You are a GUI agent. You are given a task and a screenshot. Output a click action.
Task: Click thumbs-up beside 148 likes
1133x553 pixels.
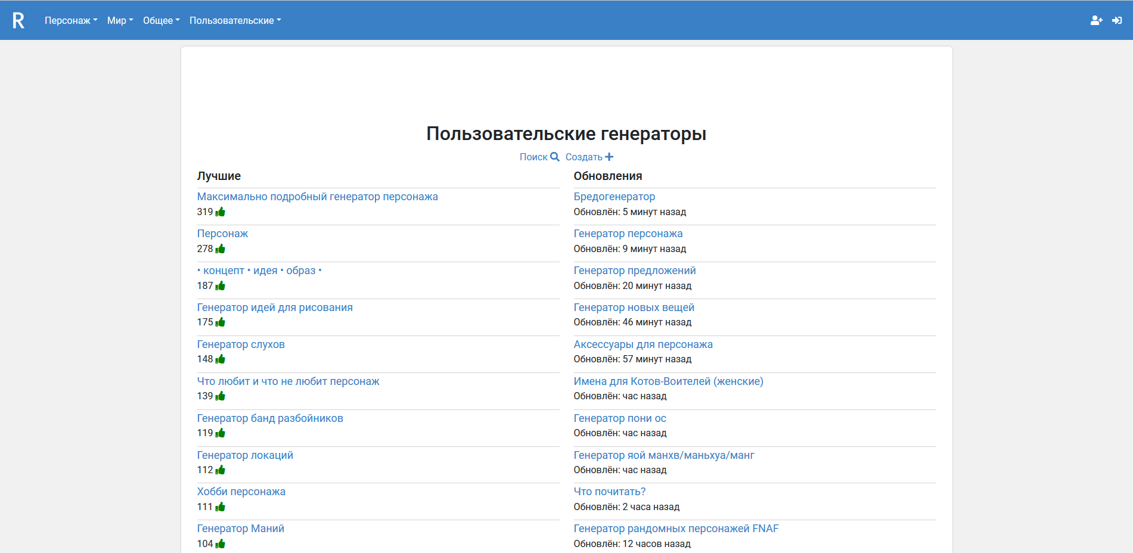(221, 359)
